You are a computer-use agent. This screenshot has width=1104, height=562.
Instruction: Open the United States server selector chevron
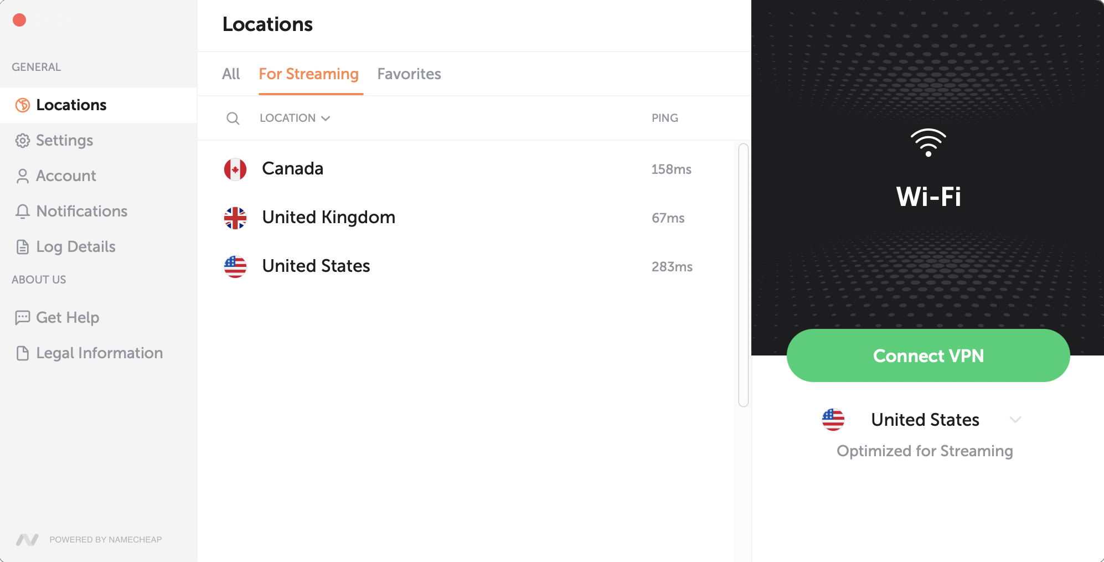[x=1015, y=420]
